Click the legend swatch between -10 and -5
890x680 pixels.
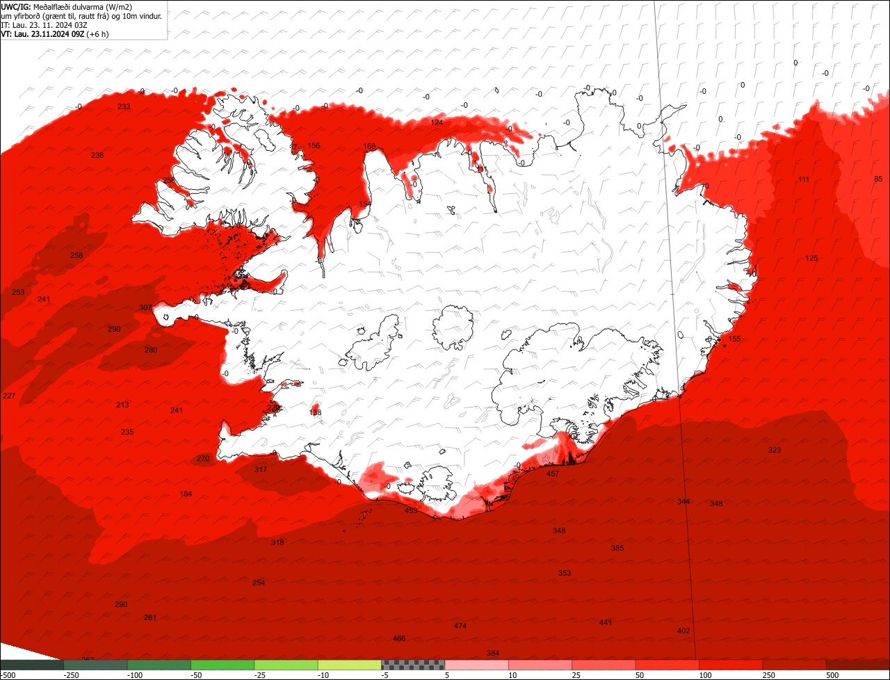tap(350, 665)
